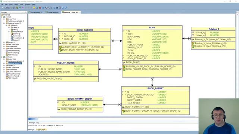The image size is (239, 134).
Task: Expand Business Information under Untitled_1
Action: [x=4, y=72]
